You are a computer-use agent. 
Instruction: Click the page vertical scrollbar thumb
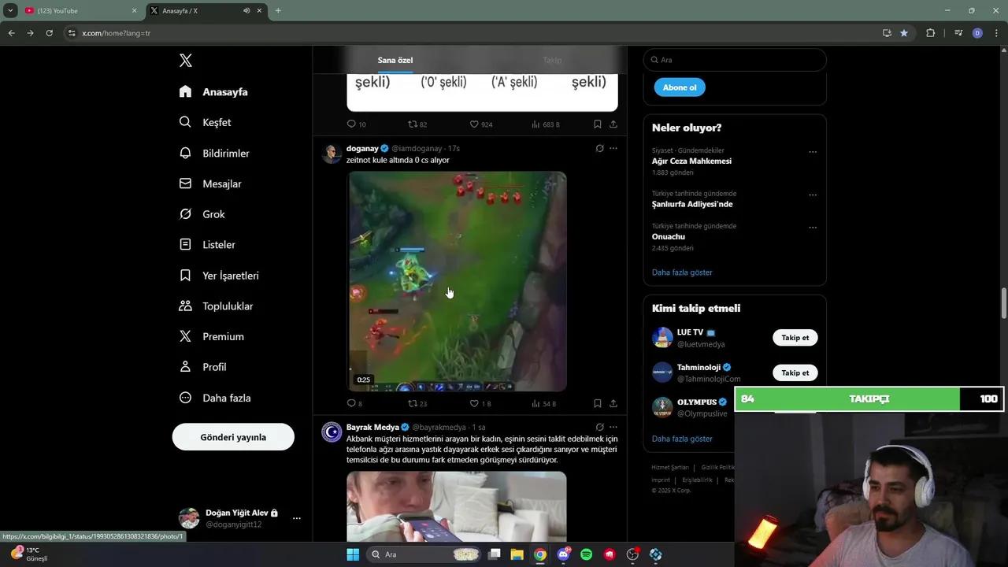[x=1004, y=304]
